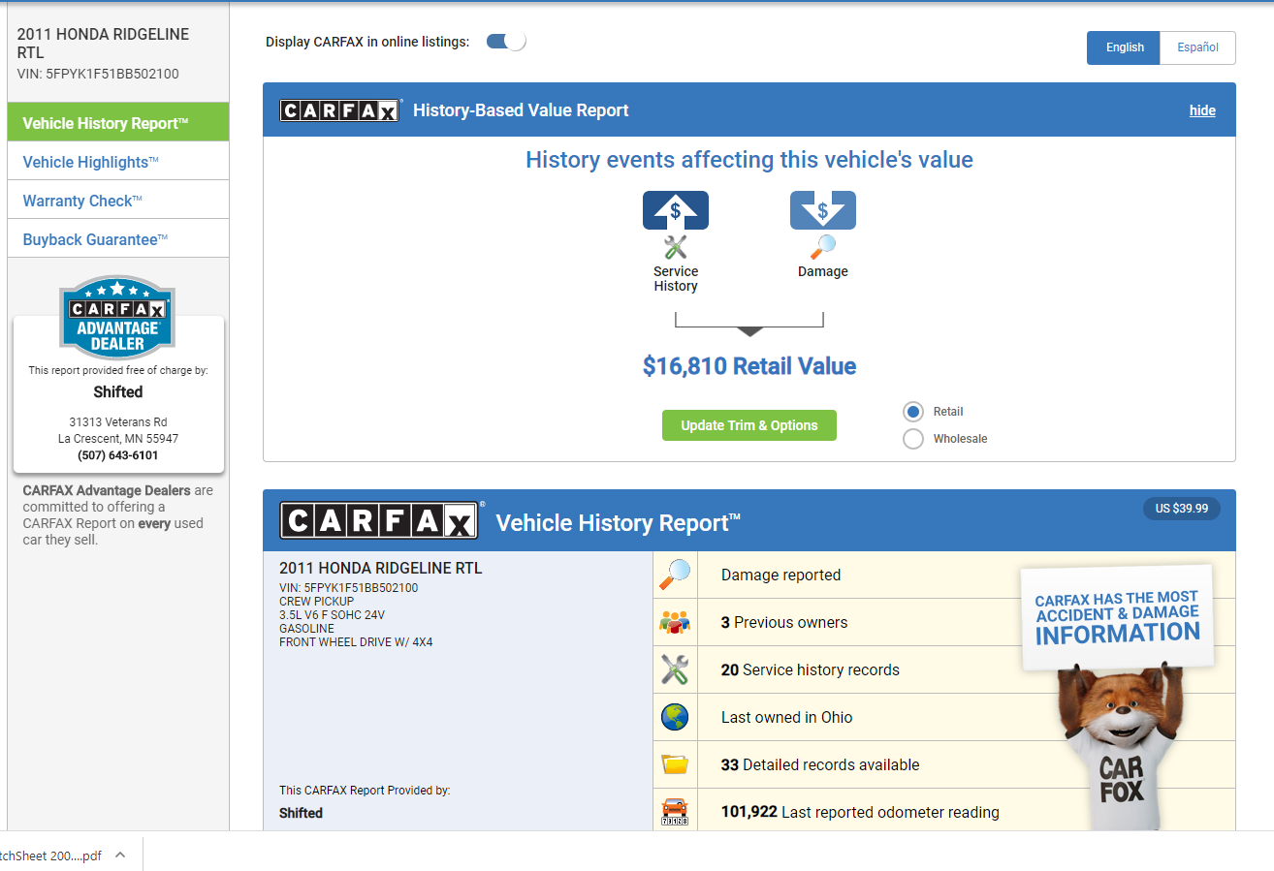Open the Vehicle History Report tab
1274x871 pixels.
coord(118,123)
